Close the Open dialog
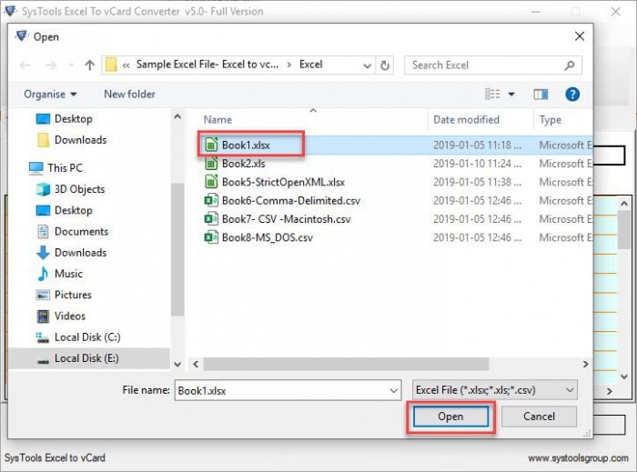Viewport: 637px width, 472px height. 580,36
